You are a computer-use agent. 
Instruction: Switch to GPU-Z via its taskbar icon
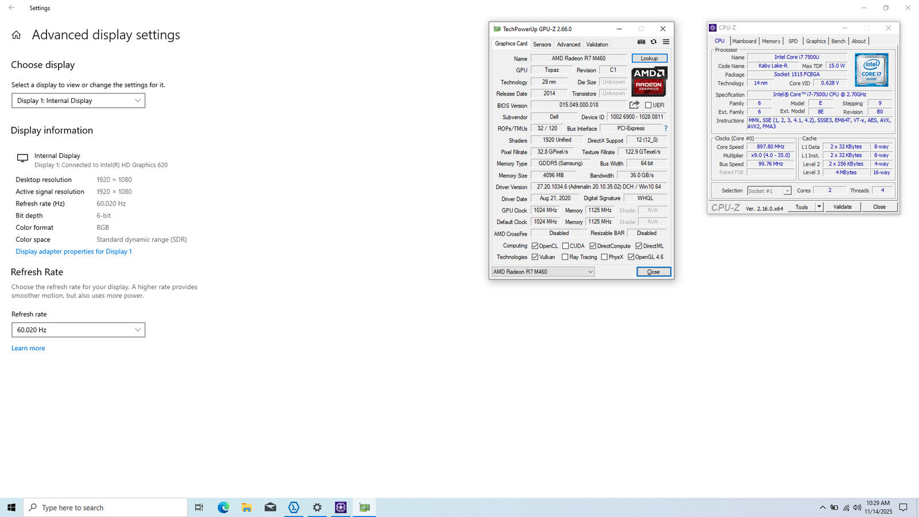pos(364,507)
